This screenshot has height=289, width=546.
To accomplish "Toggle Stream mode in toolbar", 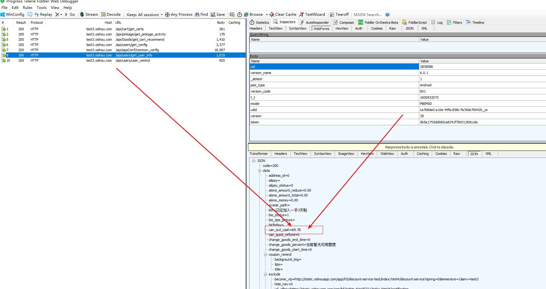I will (89, 14).
